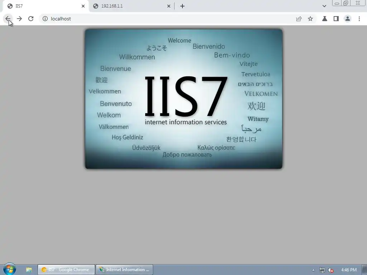Go forward using the forward arrow
This screenshot has width=367, height=275.
tap(19, 19)
